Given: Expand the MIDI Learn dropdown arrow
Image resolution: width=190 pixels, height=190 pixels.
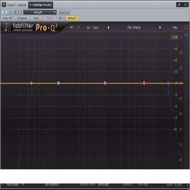Looking at the screenshot, I should 23,184.
